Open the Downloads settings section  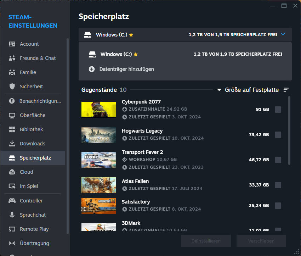[x=33, y=144]
